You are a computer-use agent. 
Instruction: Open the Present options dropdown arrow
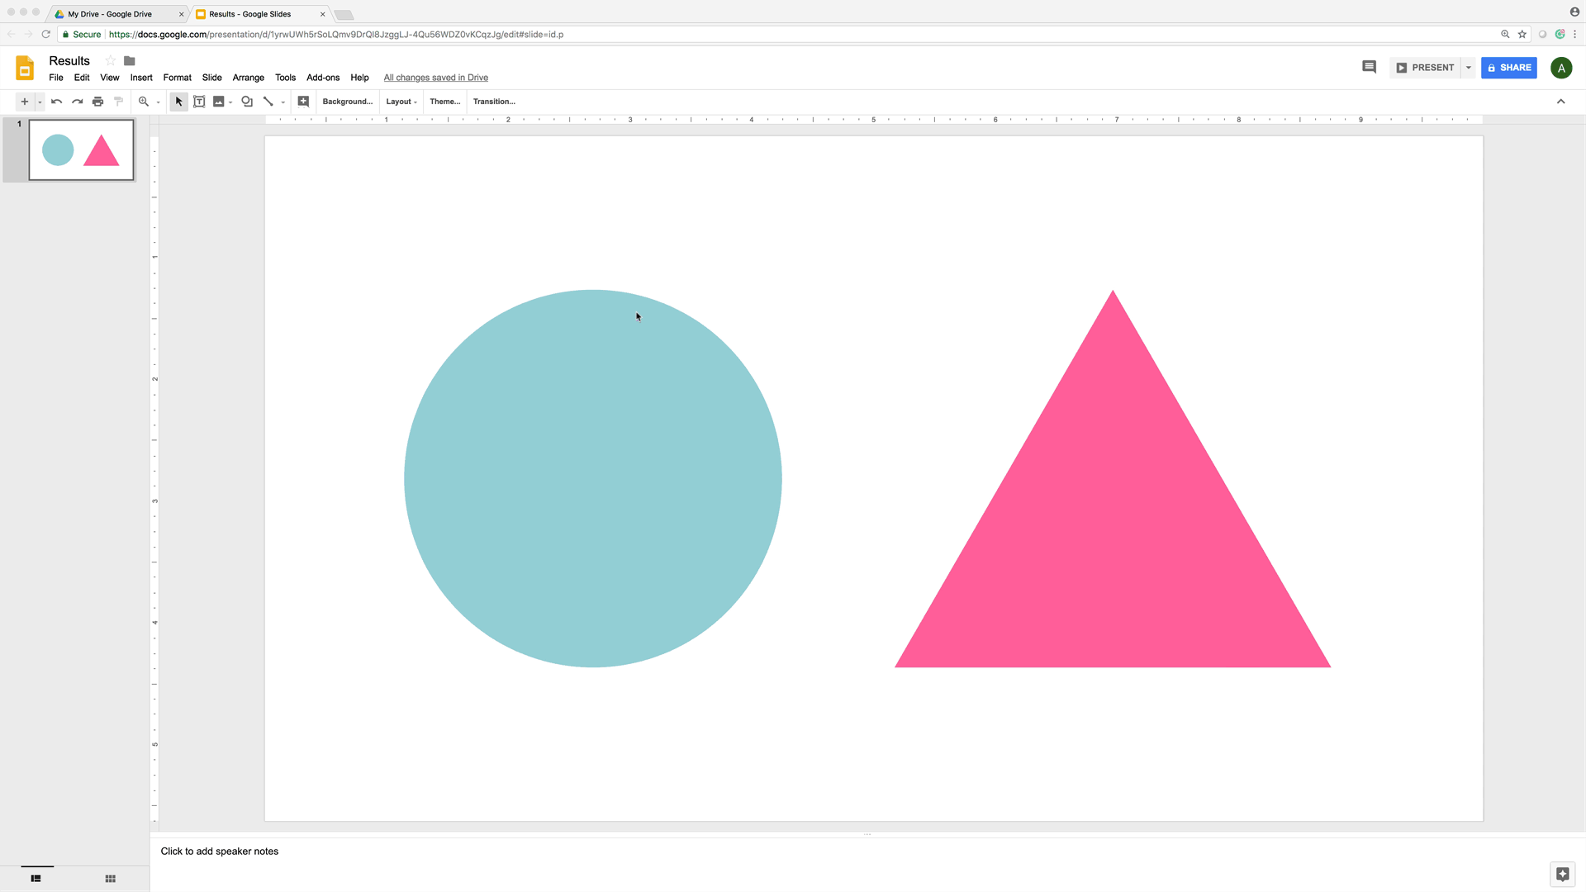point(1468,67)
